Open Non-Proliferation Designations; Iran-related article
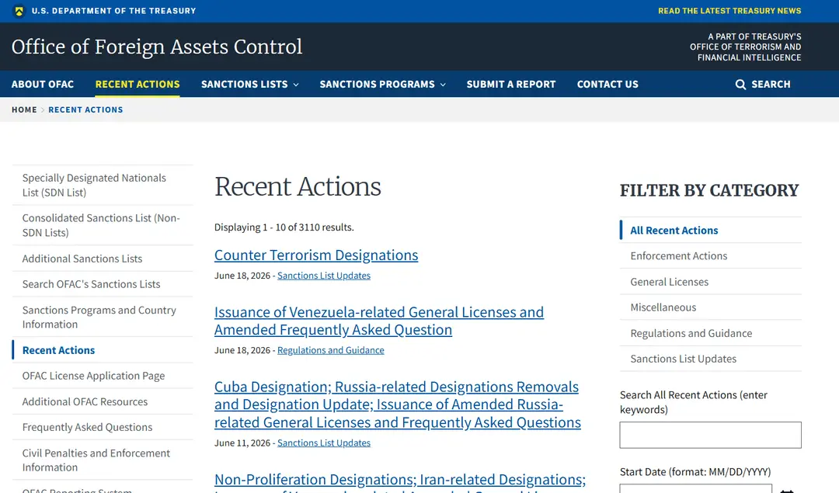839x493 pixels. [400, 481]
